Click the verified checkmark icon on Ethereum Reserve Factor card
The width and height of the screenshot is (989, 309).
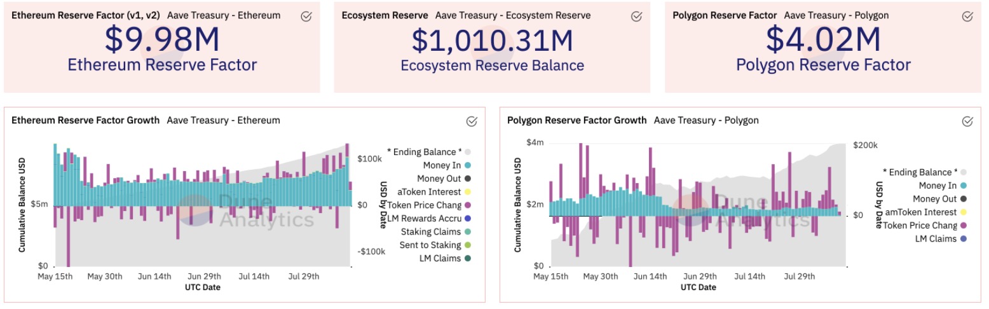(306, 17)
